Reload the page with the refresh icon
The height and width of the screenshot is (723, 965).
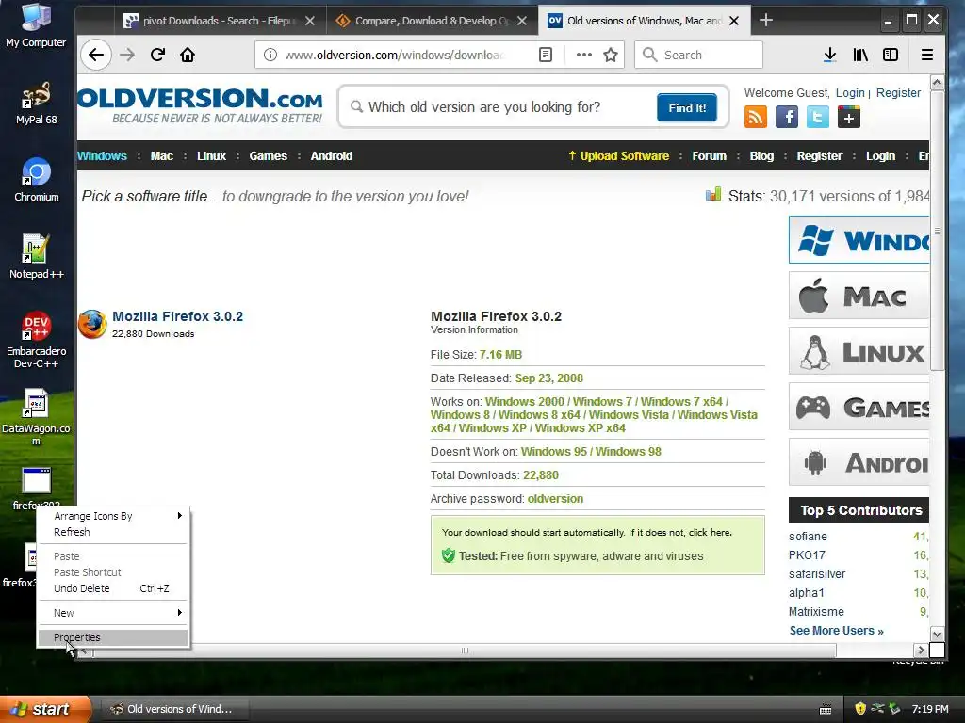tap(157, 55)
